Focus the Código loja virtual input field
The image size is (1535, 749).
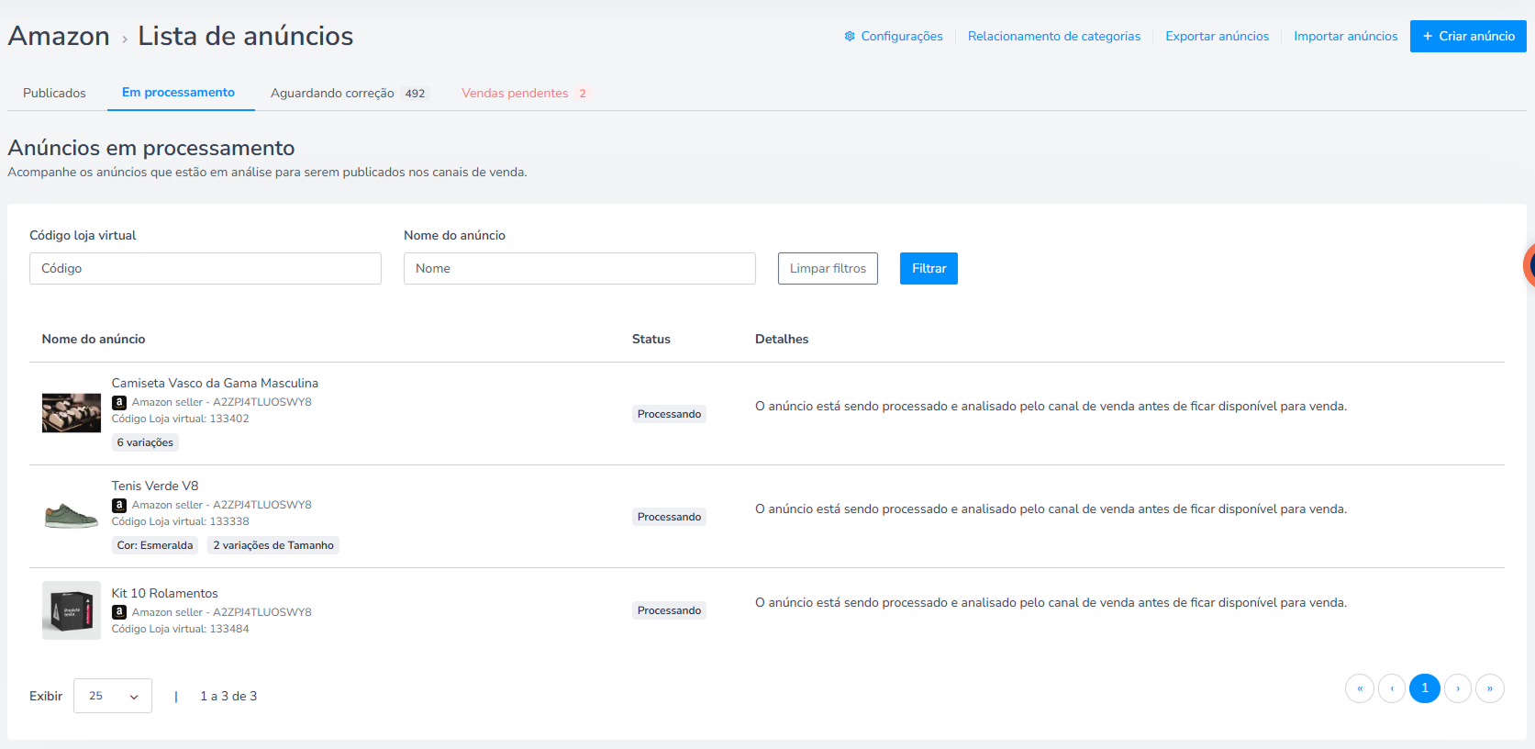tap(206, 268)
